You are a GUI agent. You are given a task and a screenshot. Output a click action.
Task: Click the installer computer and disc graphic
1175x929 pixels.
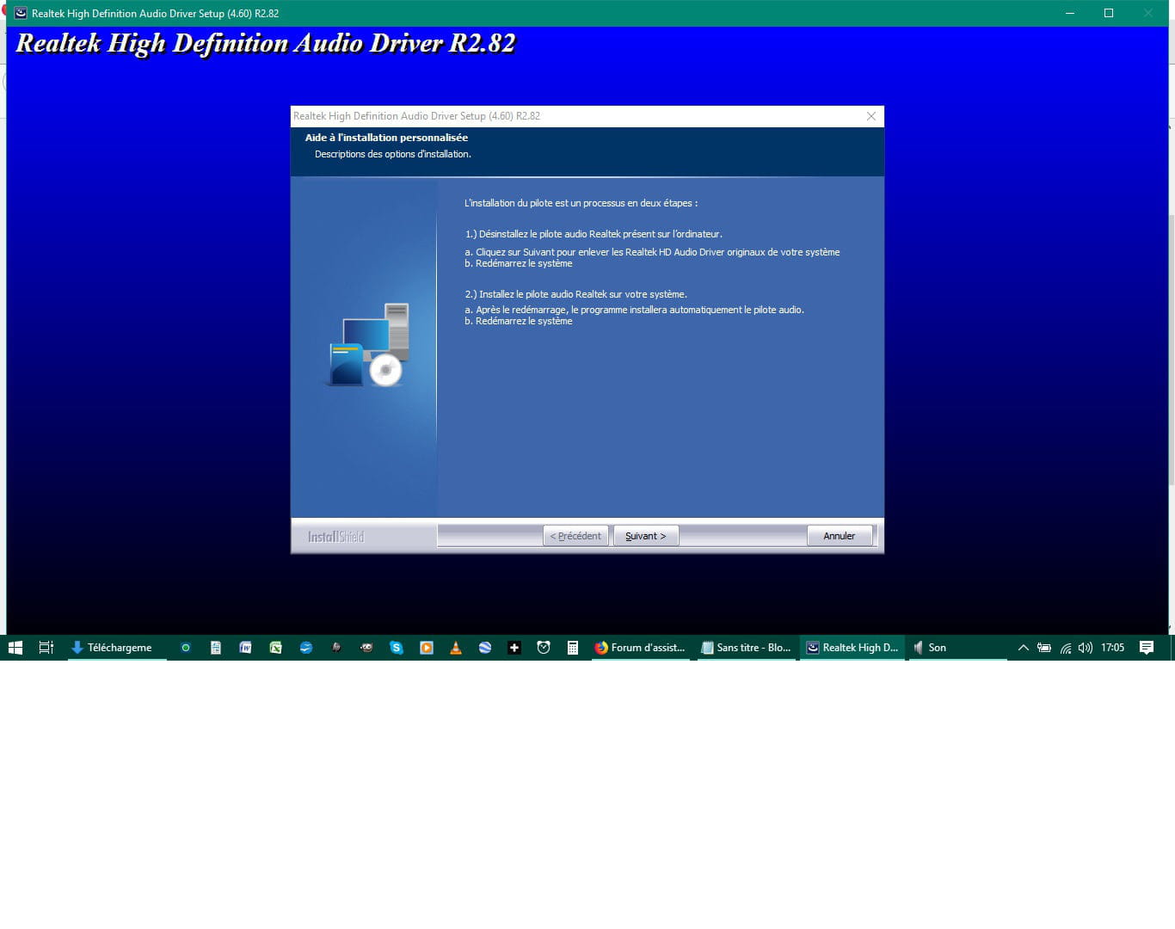[370, 345]
